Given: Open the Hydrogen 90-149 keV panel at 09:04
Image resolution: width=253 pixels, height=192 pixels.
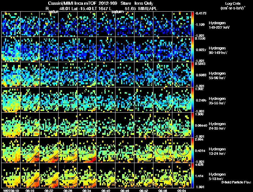Looking at the screenshot, I should [182, 49].
